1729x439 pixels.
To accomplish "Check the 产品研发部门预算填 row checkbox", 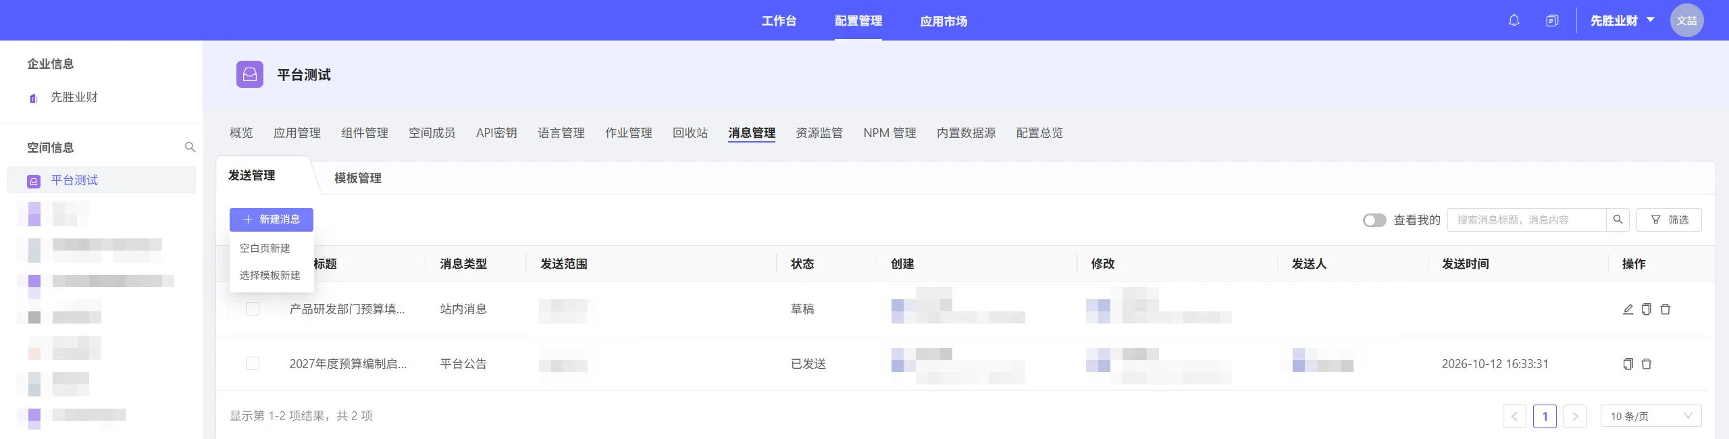I will [x=253, y=309].
